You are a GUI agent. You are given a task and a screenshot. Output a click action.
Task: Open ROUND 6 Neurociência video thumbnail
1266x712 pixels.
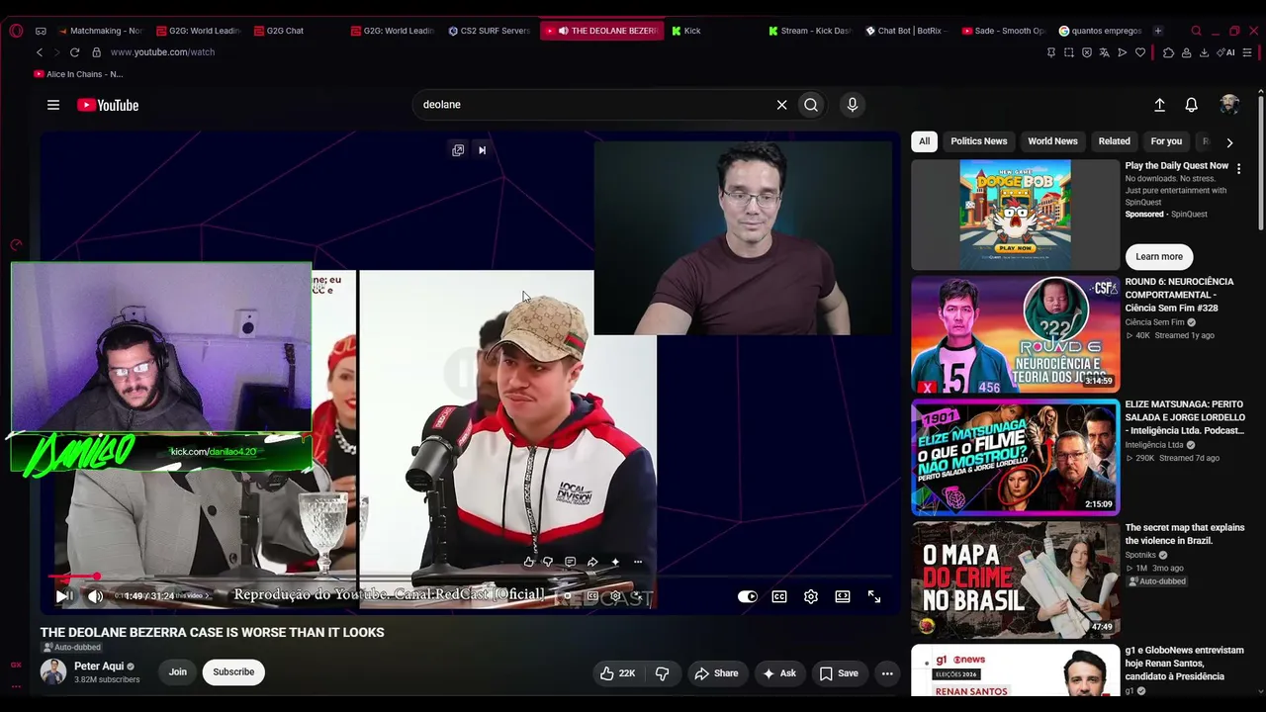[1015, 334]
